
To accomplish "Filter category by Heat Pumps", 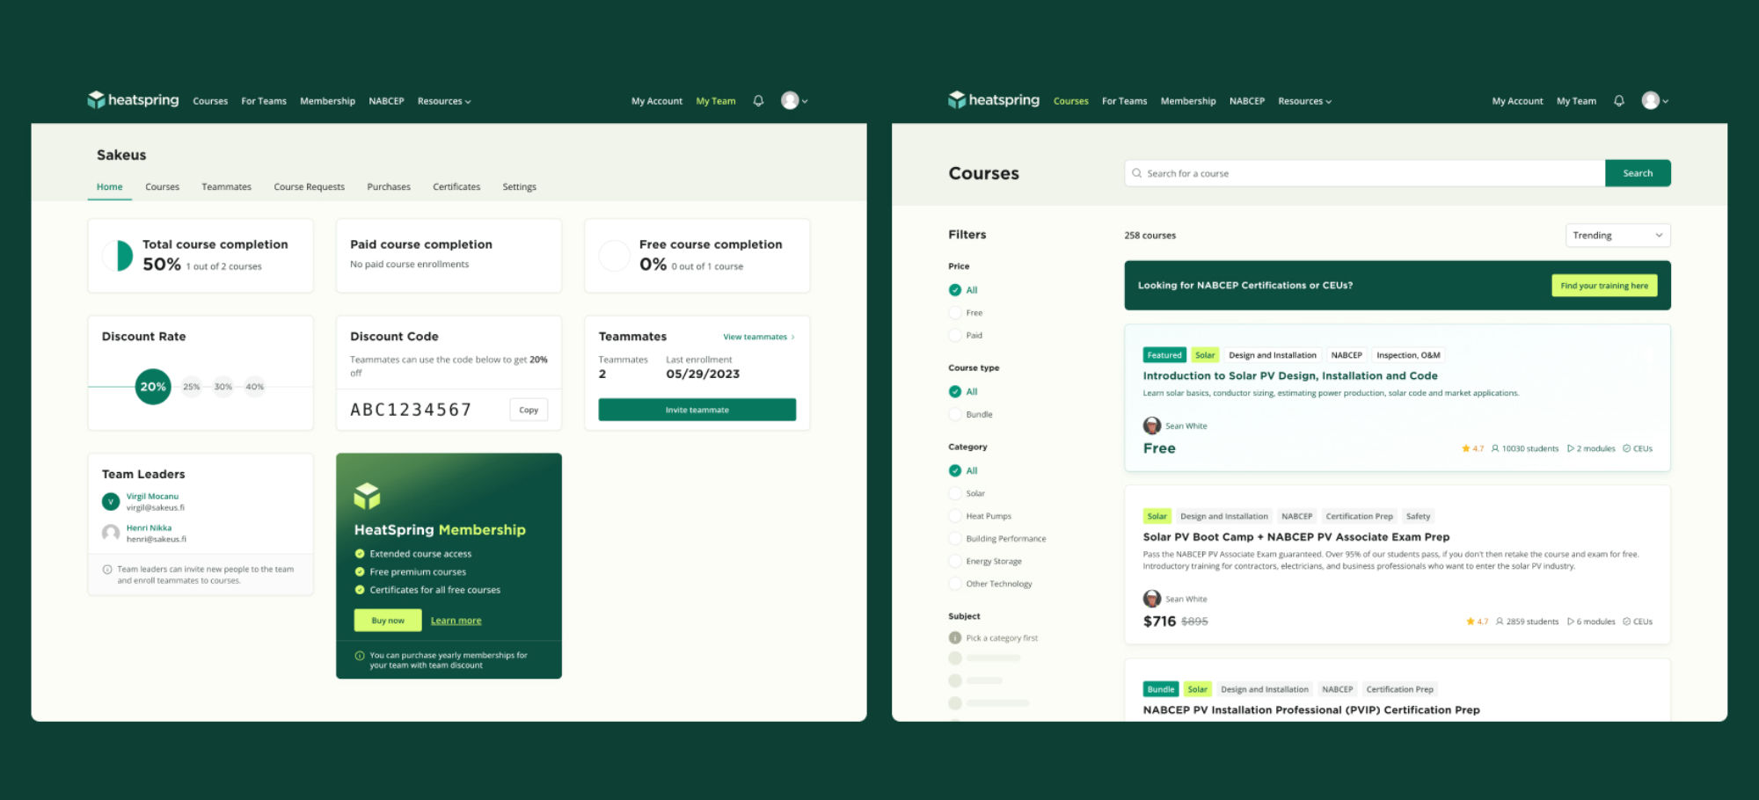I will pyautogui.click(x=955, y=516).
